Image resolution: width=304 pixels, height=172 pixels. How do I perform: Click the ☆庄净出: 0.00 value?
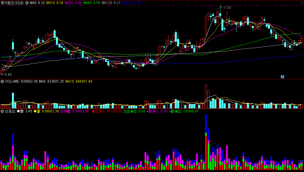(134, 111)
